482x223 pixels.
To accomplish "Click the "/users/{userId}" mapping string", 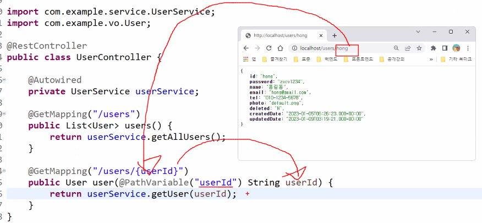I will (x=138, y=171).
